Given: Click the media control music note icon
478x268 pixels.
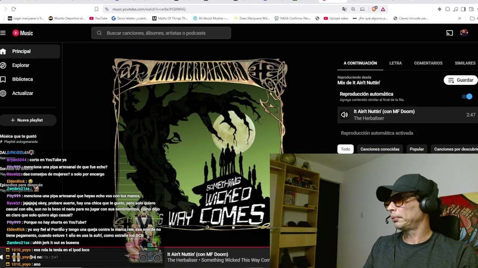Looking at the screenshot, I should pos(455,9).
